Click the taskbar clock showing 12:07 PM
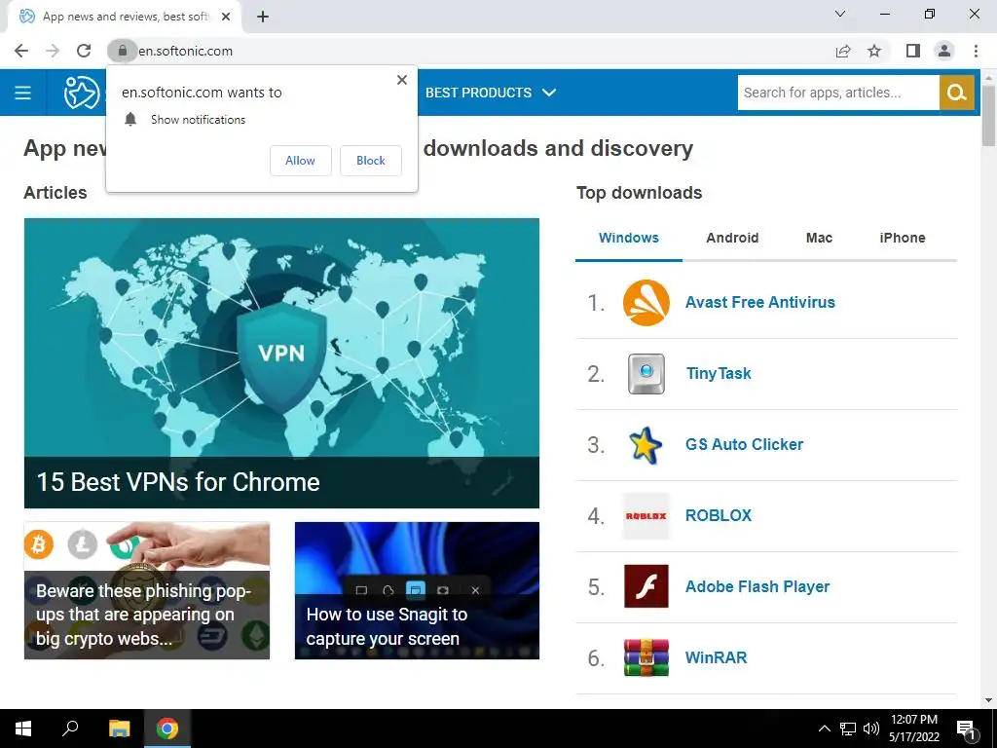The width and height of the screenshot is (997, 748). click(x=913, y=729)
